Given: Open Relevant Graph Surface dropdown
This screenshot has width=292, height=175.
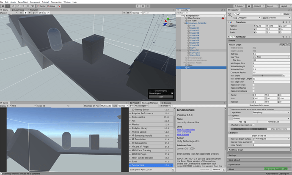Looking at the screenshot, I should [x=271, y=139].
